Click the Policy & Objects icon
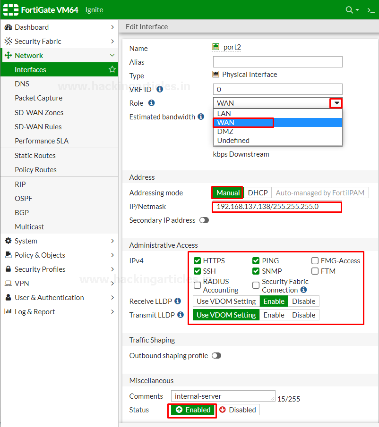The image size is (379, 427). point(9,255)
